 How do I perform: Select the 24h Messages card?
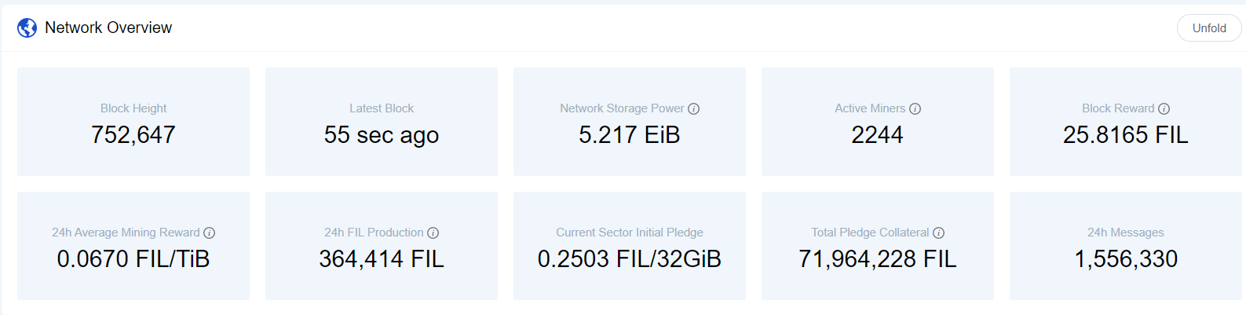coord(1126,246)
